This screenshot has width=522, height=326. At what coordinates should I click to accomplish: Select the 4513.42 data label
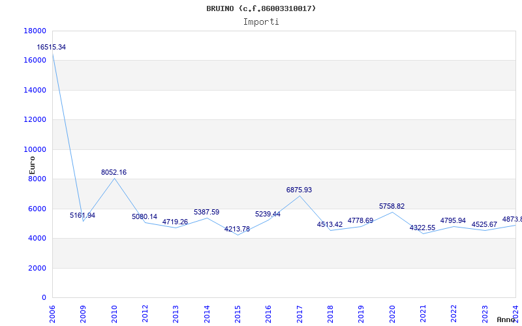pos(330,224)
